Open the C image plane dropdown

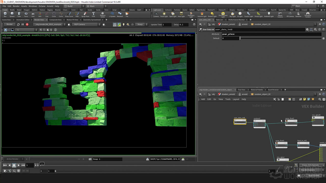(x=27, y=30)
